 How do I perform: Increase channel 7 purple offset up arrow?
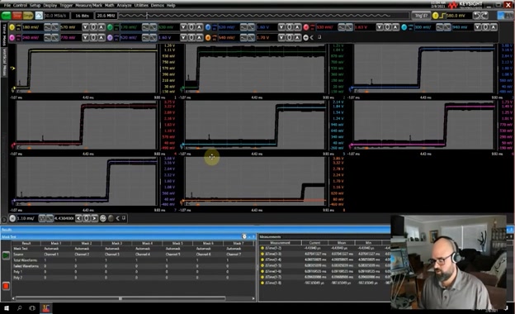click(x=199, y=38)
